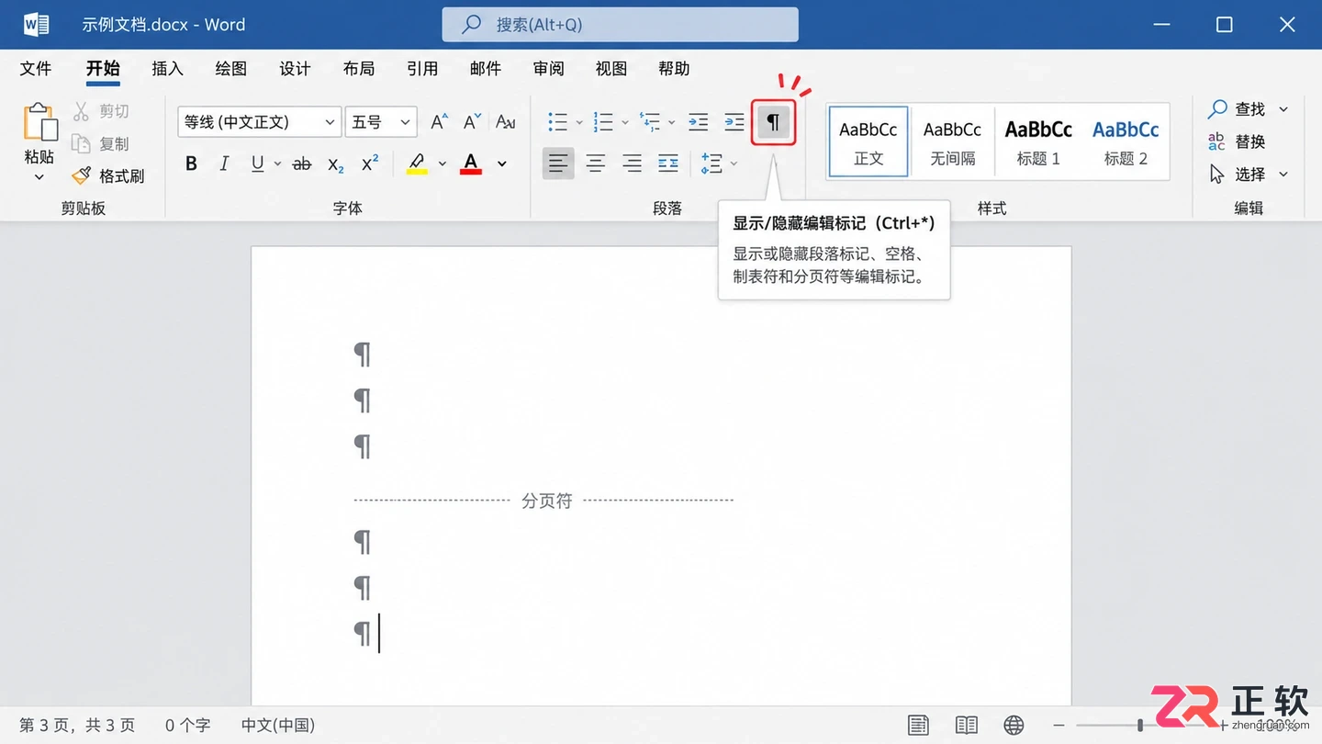Toggle align left paragraph button
This screenshot has width=1322, height=744.
pyautogui.click(x=558, y=163)
